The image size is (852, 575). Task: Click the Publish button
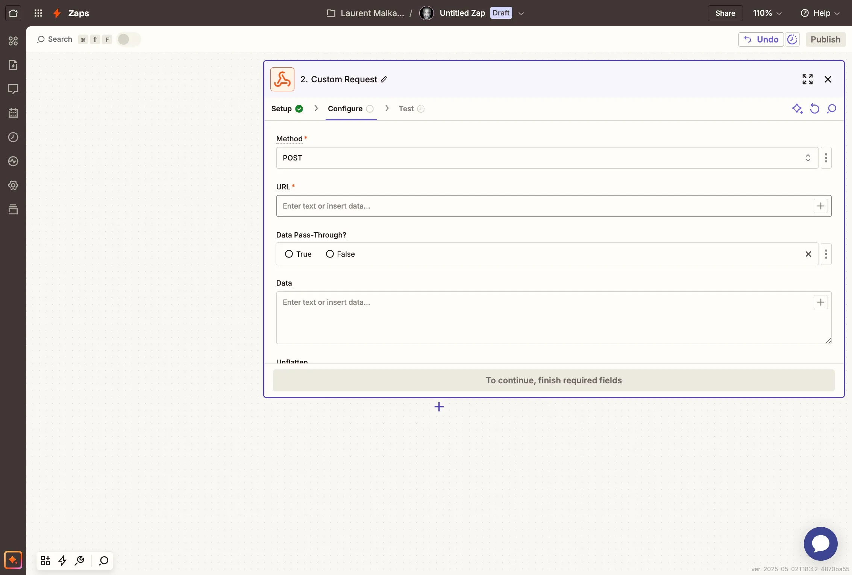coord(826,39)
